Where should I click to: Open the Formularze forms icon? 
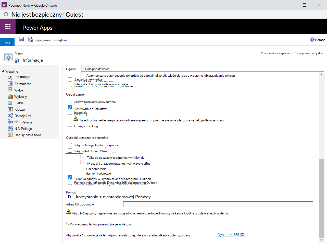pyautogui.click(x=10, y=84)
